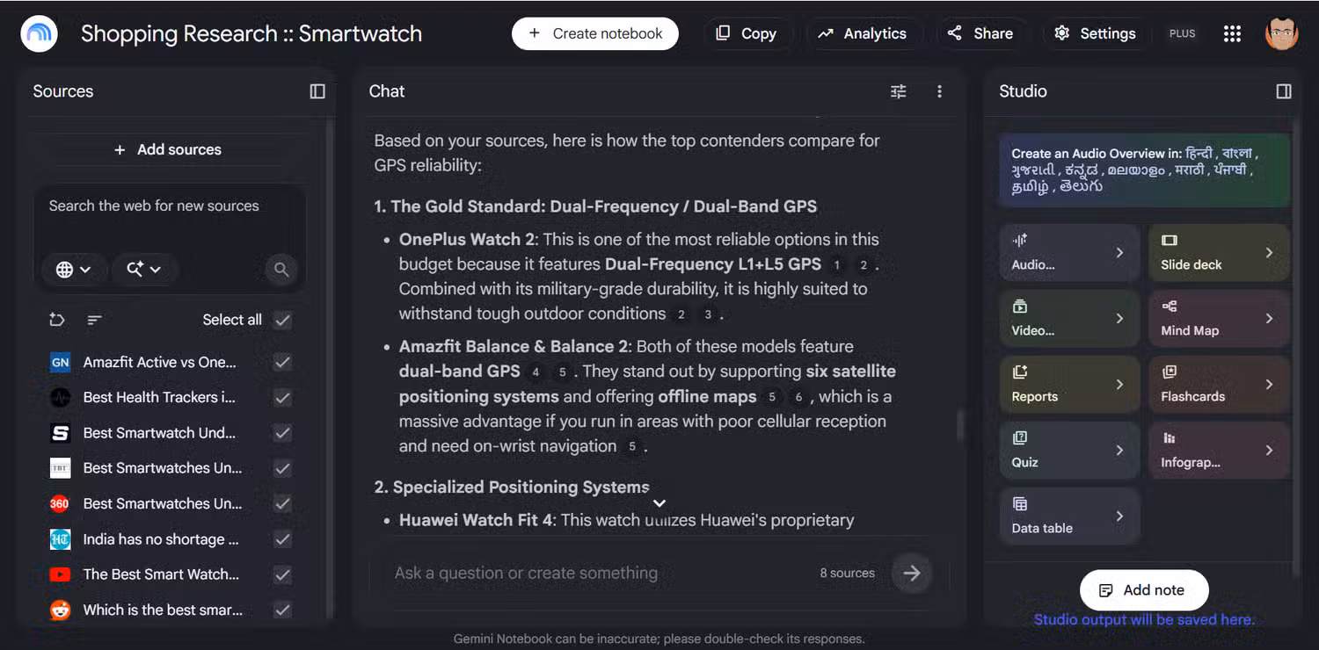Image resolution: width=1319 pixels, height=650 pixels.
Task: Open the Settings menu
Action: [x=1095, y=33]
